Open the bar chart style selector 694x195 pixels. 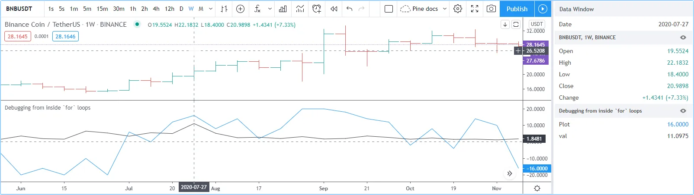[224, 9]
